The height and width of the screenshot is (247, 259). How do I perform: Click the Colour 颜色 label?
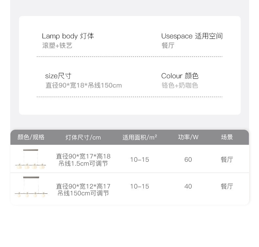[x=180, y=76]
